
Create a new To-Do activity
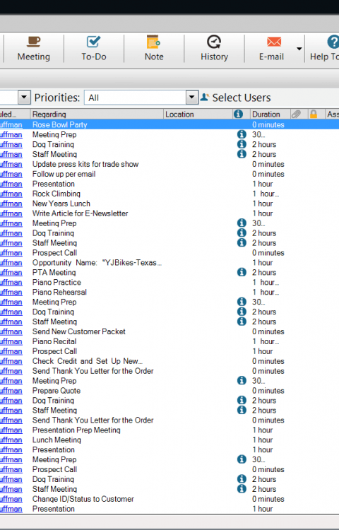pos(93,49)
